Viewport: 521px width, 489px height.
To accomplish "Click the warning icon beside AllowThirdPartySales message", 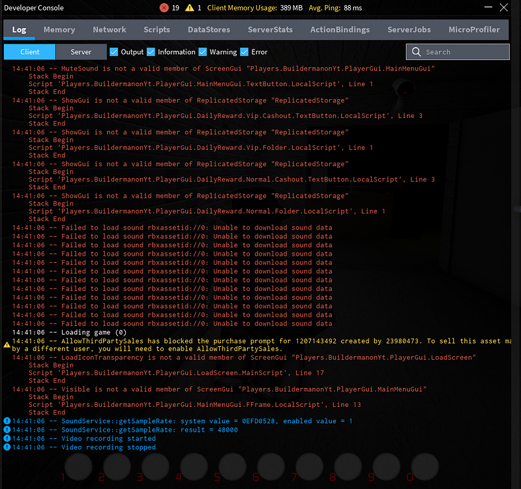I will click(7, 344).
